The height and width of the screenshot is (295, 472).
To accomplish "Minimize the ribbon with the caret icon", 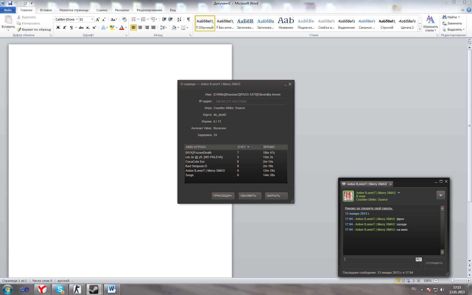I will tap(463, 10).
